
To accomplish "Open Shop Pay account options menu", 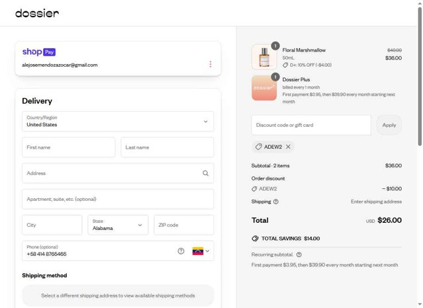I will (x=210, y=64).
